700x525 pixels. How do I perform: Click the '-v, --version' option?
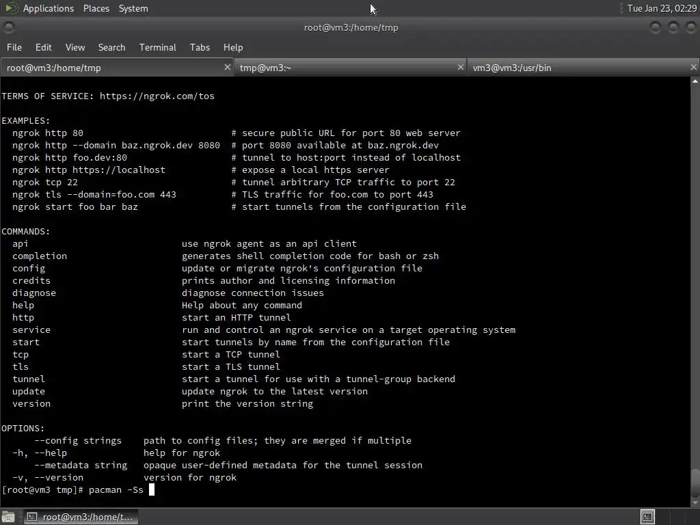click(48, 477)
